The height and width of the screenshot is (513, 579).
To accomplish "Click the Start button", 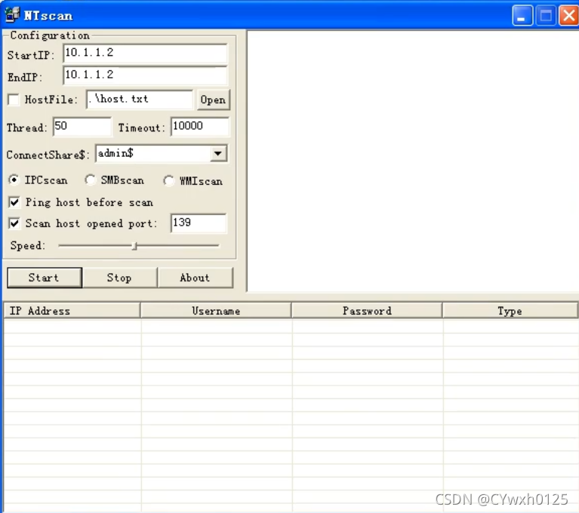I will [x=45, y=278].
